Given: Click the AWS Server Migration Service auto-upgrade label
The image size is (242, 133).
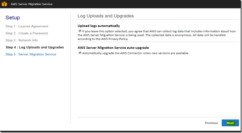Looking at the screenshot, I should pyautogui.click(x=113, y=48).
